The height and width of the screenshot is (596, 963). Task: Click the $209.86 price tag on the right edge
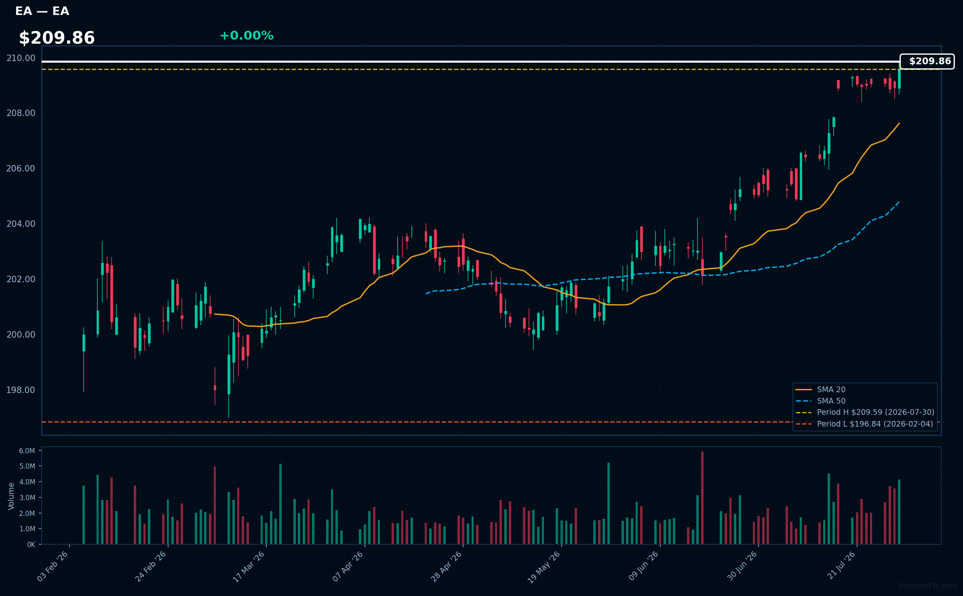pos(927,61)
